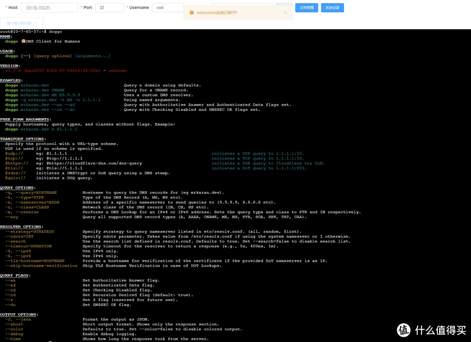Click the websocket连接已断开 message text
Image resolution: width=471 pixels, height=342 pixels.
(217, 13)
